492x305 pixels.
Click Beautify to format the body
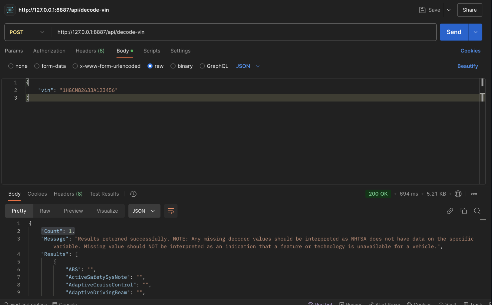tap(468, 66)
